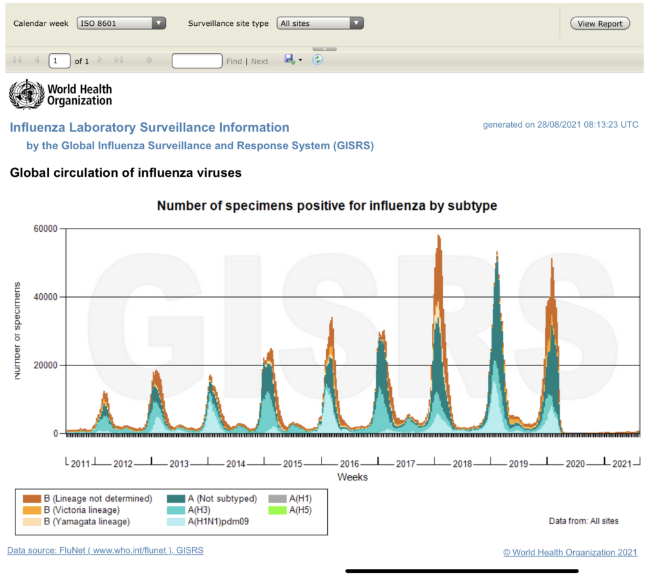The width and height of the screenshot is (661, 578).
Task: Open the export format dropdown arrow
Action: 300,61
